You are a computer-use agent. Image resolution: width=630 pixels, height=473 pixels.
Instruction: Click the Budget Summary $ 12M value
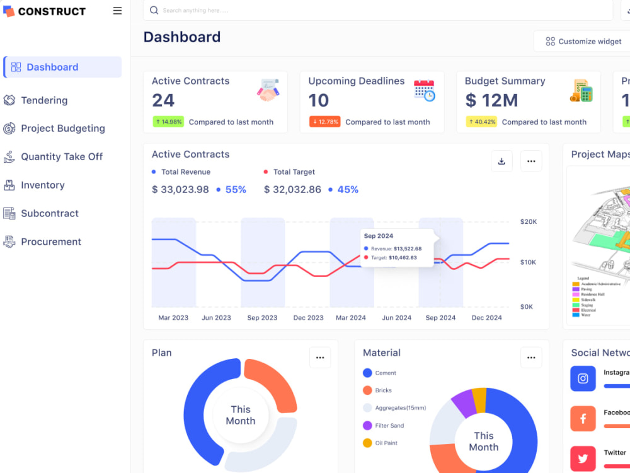point(491,100)
